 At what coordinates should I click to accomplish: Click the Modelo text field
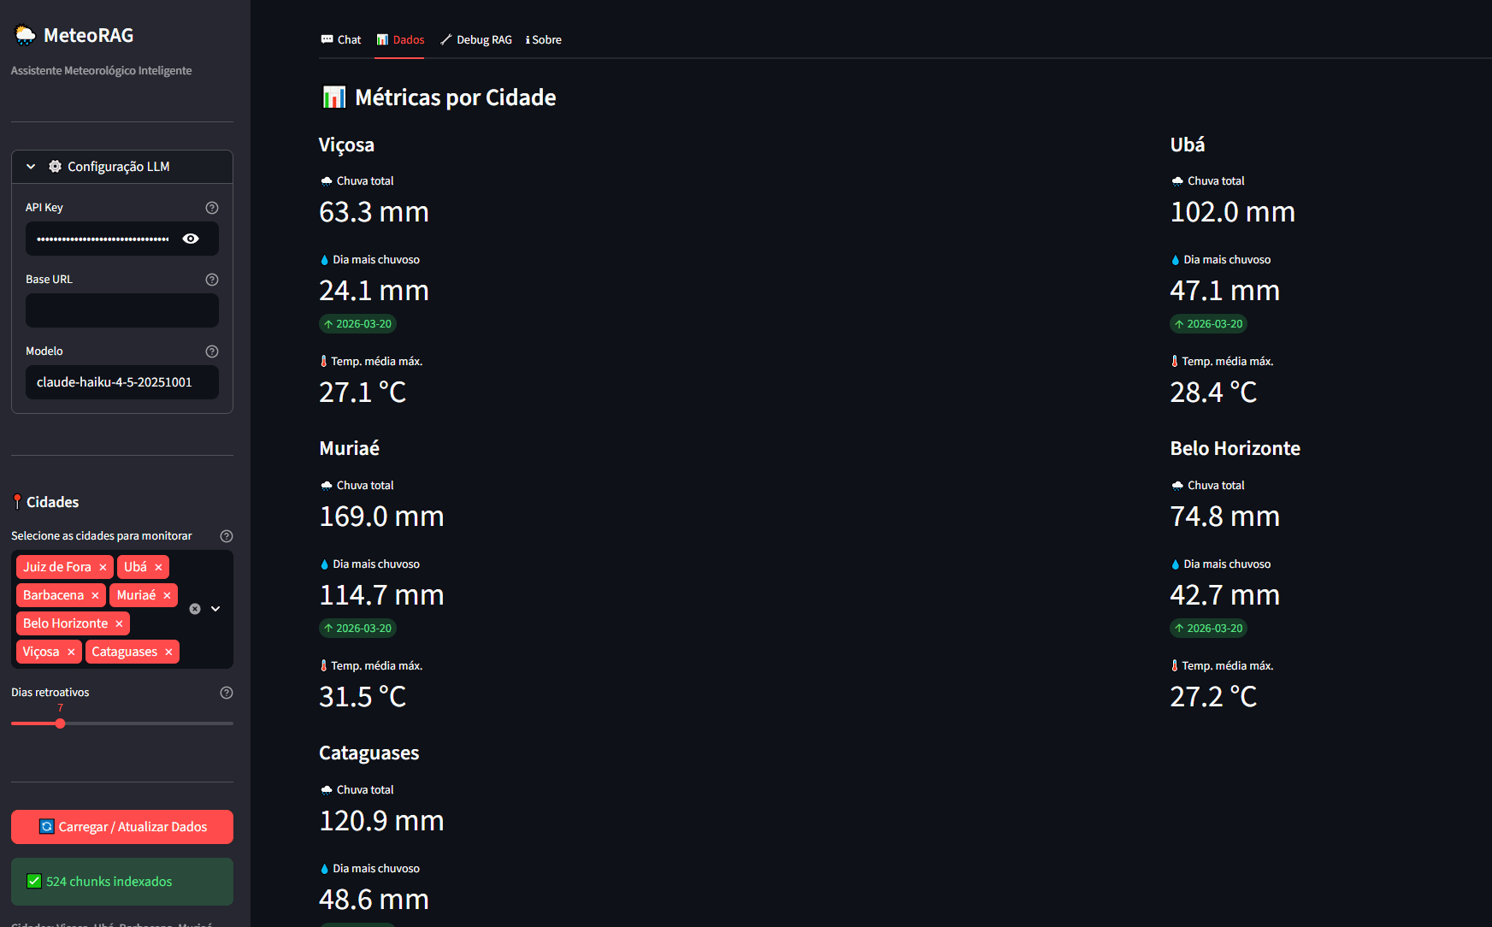tap(122, 382)
